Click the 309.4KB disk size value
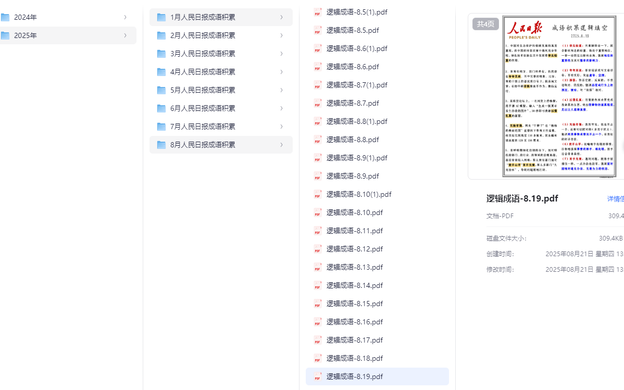This screenshot has height=390, width=624. click(610, 238)
